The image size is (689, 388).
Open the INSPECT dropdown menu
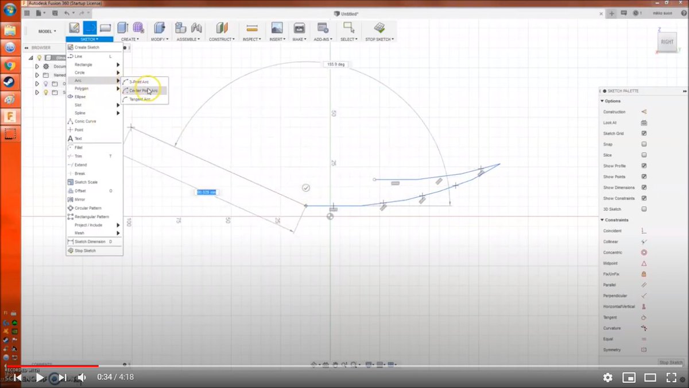coord(251,39)
